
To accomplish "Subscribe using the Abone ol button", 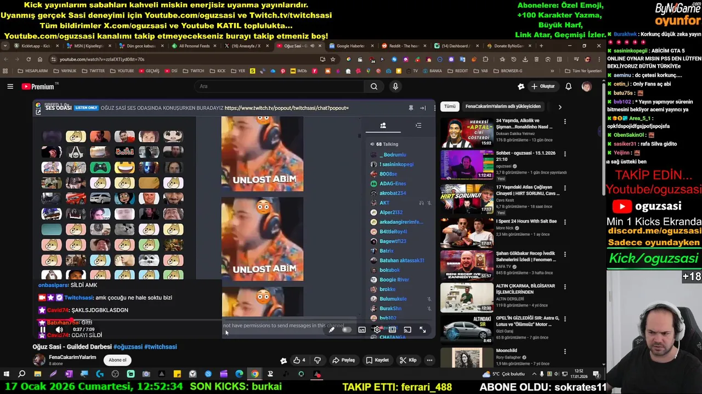I will pos(117,360).
